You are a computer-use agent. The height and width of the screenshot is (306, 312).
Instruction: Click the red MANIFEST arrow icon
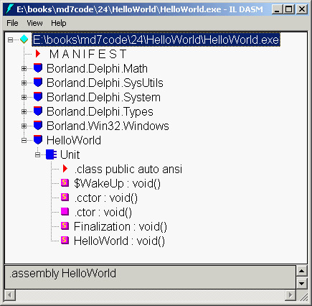pyautogui.click(x=37, y=54)
